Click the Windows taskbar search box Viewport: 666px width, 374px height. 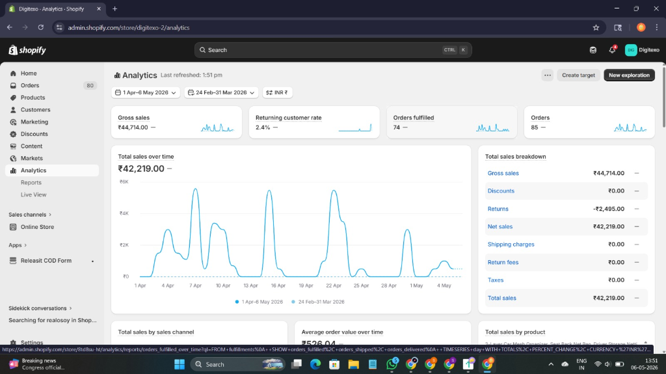click(237, 364)
